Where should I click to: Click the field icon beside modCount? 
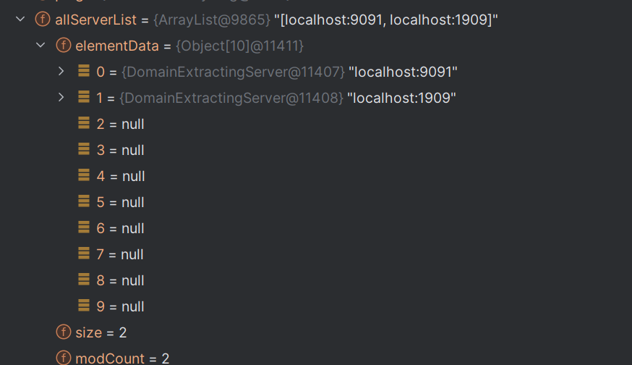pos(64,358)
